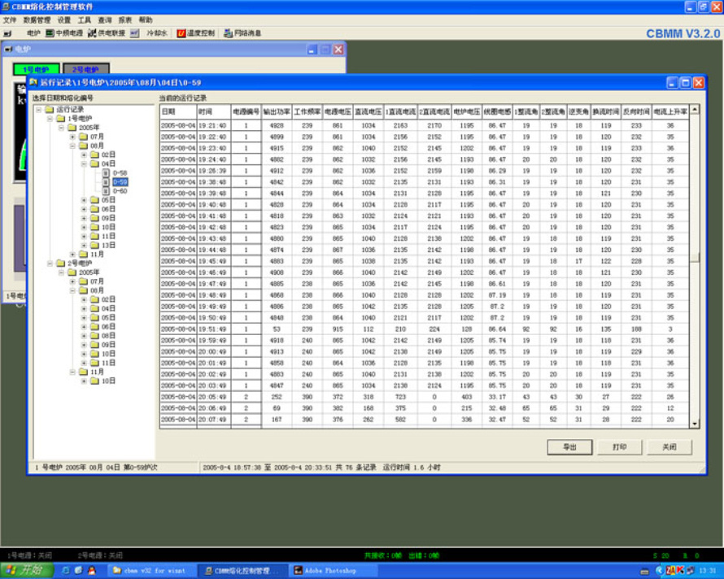This screenshot has width=724, height=579.
Task: Click the 08日 folder icon
Action: [94, 336]
